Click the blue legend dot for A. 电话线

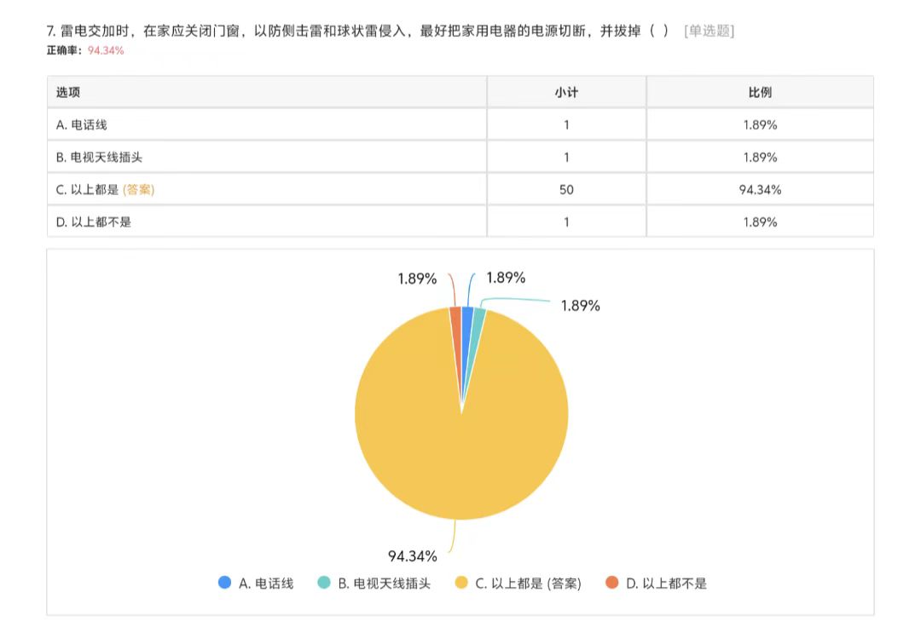224,583
